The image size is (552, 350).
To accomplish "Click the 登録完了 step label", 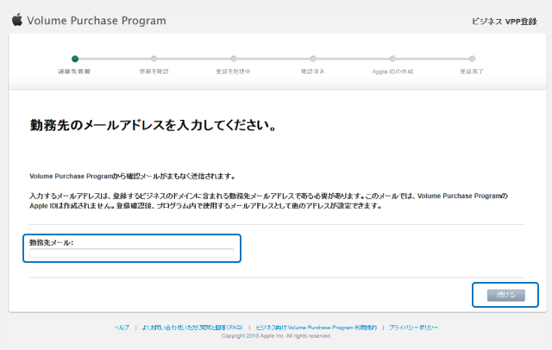I will [471, 71].
